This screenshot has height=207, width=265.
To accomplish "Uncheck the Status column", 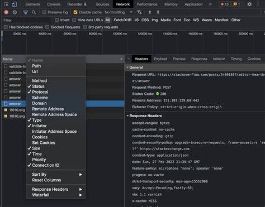I will click(x=56, y=86).
